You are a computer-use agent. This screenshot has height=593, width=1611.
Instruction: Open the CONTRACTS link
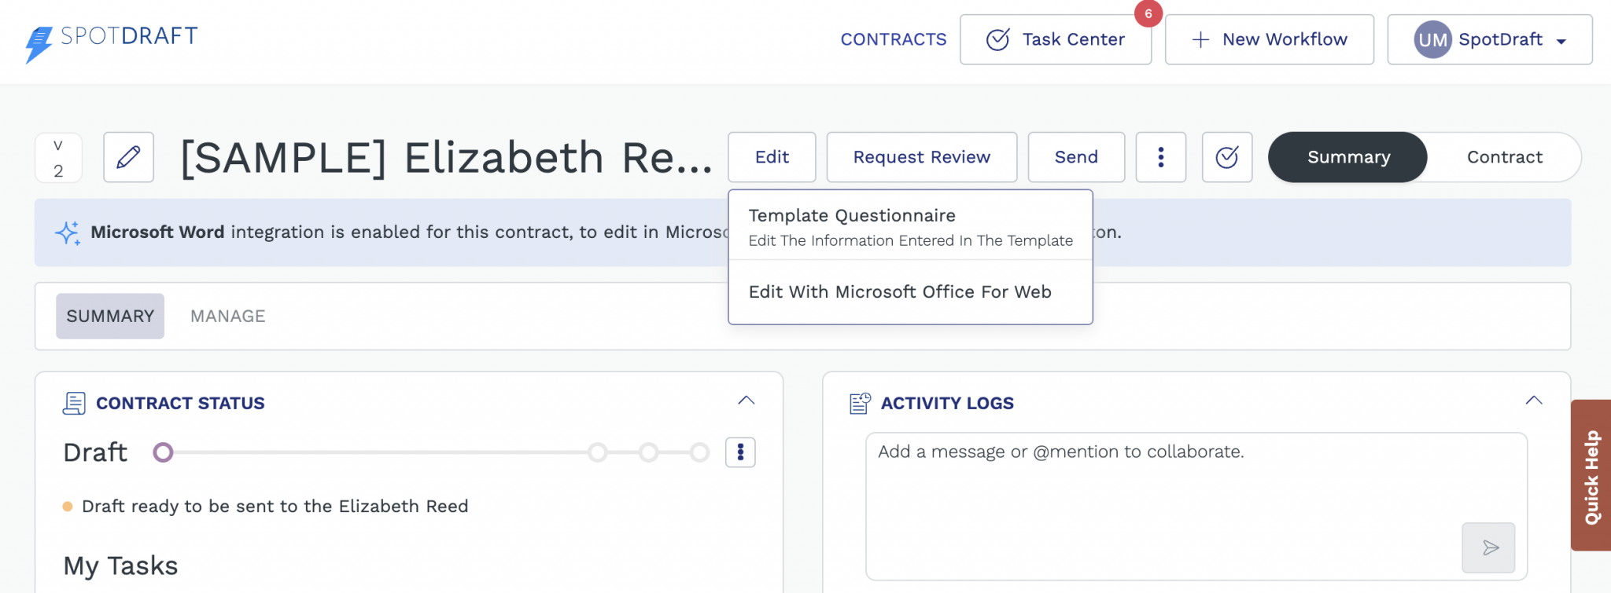[894, 39]
